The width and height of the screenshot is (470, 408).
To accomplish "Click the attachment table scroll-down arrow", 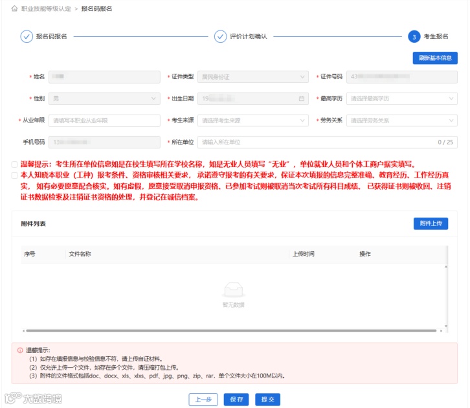I will pos(446,326).
